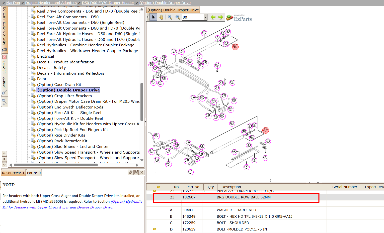Screen dimensions: 384x233
Task: Switch to the Parts: 0 tab
Action: coord(34,173)
